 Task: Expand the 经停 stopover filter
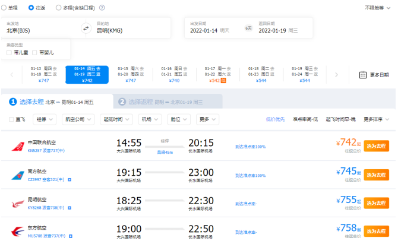45,119
